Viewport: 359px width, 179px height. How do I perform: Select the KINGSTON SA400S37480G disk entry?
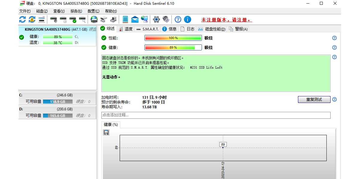(57, 36)
